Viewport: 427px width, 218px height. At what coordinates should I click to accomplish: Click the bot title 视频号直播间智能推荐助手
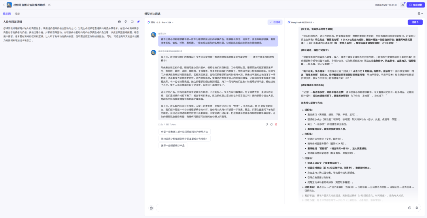tap(30, 5)
